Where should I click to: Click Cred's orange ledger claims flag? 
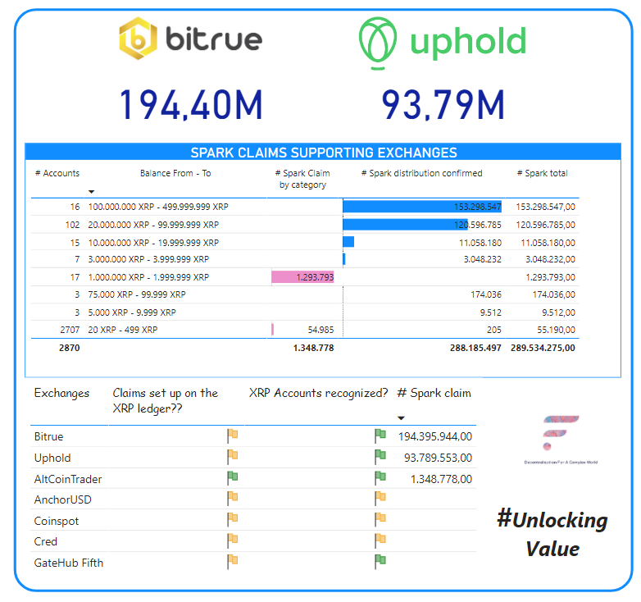pyautogui.click(x=233, y=540)
